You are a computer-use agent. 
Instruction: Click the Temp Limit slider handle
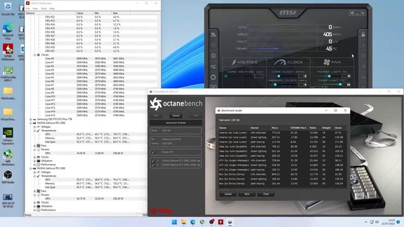[x=340, y=84]
